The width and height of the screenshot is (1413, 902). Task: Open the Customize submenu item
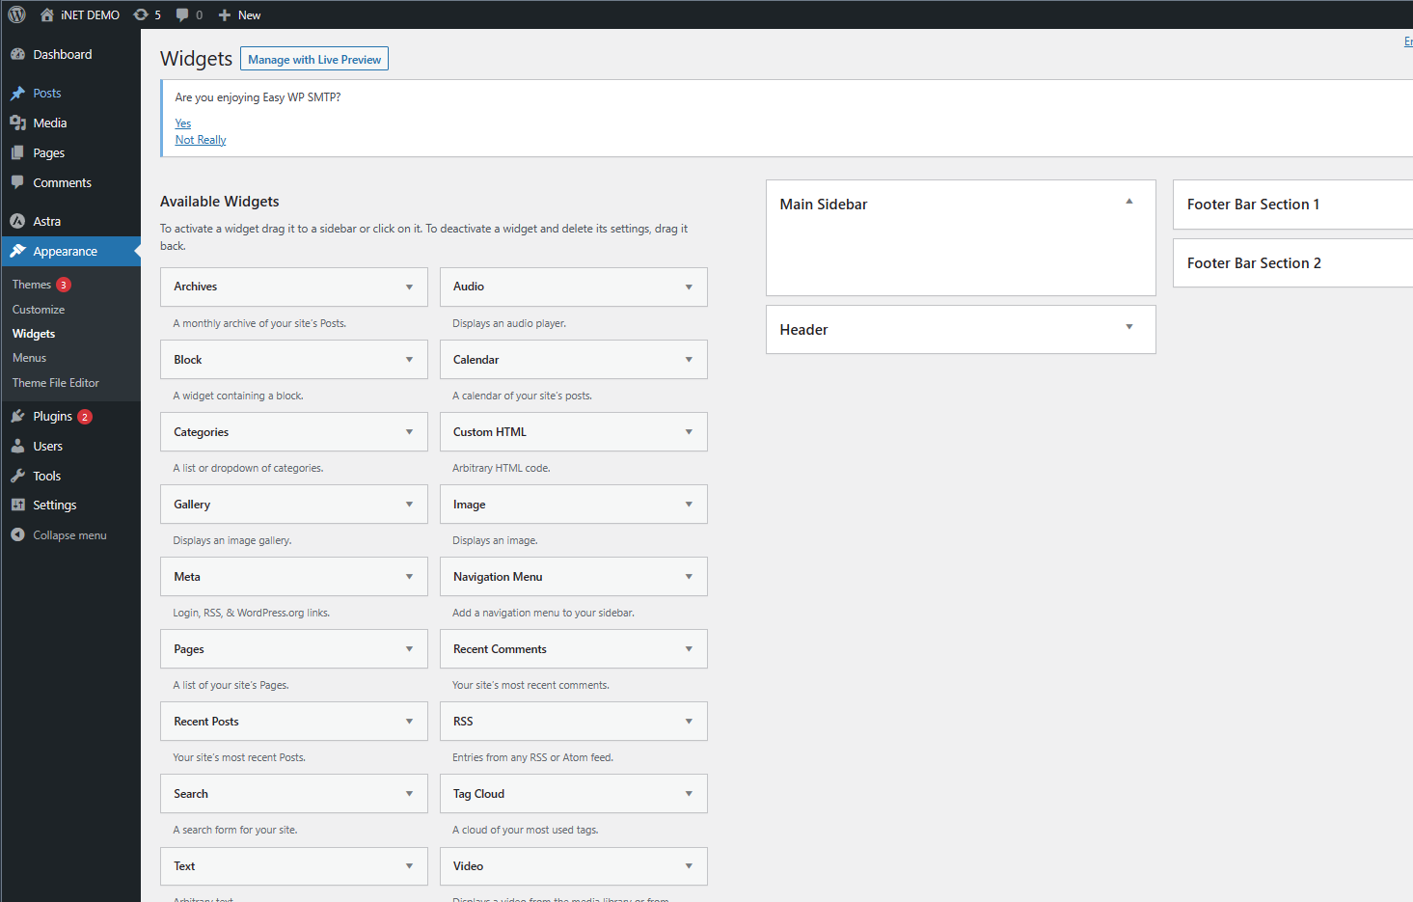click(39, 310)
